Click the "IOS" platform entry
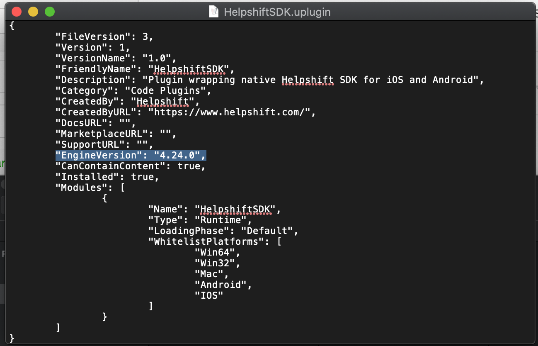Viewport: 538px width, 346px height. [209, 295]
